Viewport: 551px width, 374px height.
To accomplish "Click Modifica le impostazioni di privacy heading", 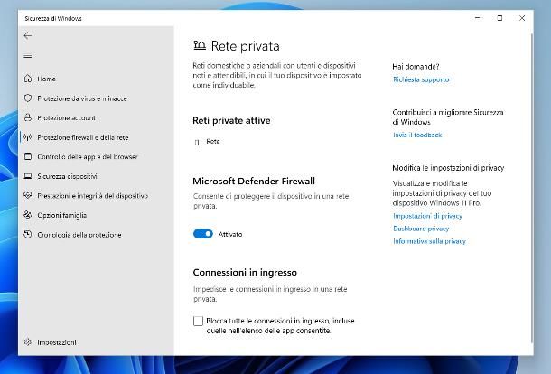I will point(448,168).
